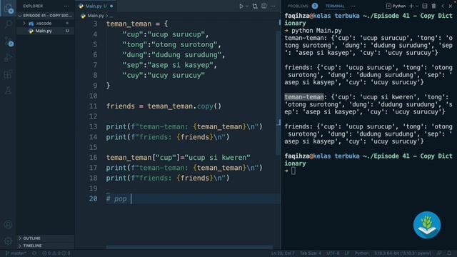Open errors and warnings count in the status bar

click(56, 253)
